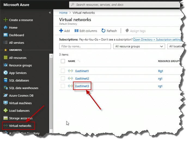
Task: Click the Edit columns icon
Action: click(x=76, y=31)
